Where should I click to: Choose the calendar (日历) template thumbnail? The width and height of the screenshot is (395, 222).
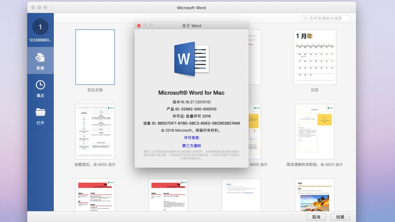click(314, 57)
